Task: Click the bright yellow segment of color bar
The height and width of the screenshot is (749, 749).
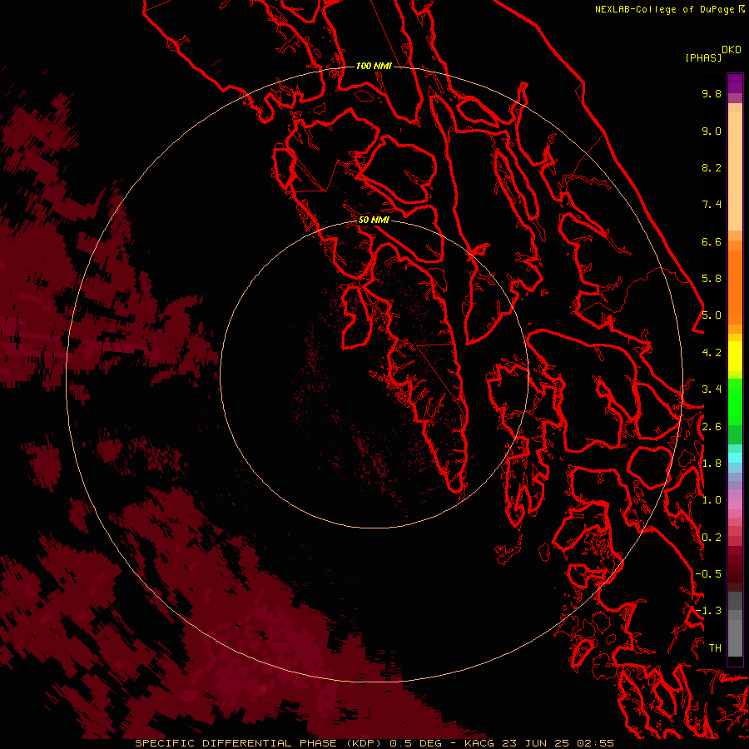Action: [735, 356]
